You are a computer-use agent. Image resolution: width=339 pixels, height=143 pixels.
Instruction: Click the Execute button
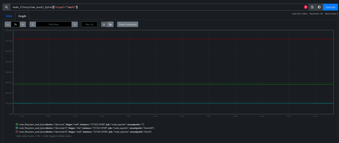coord(330,7)
